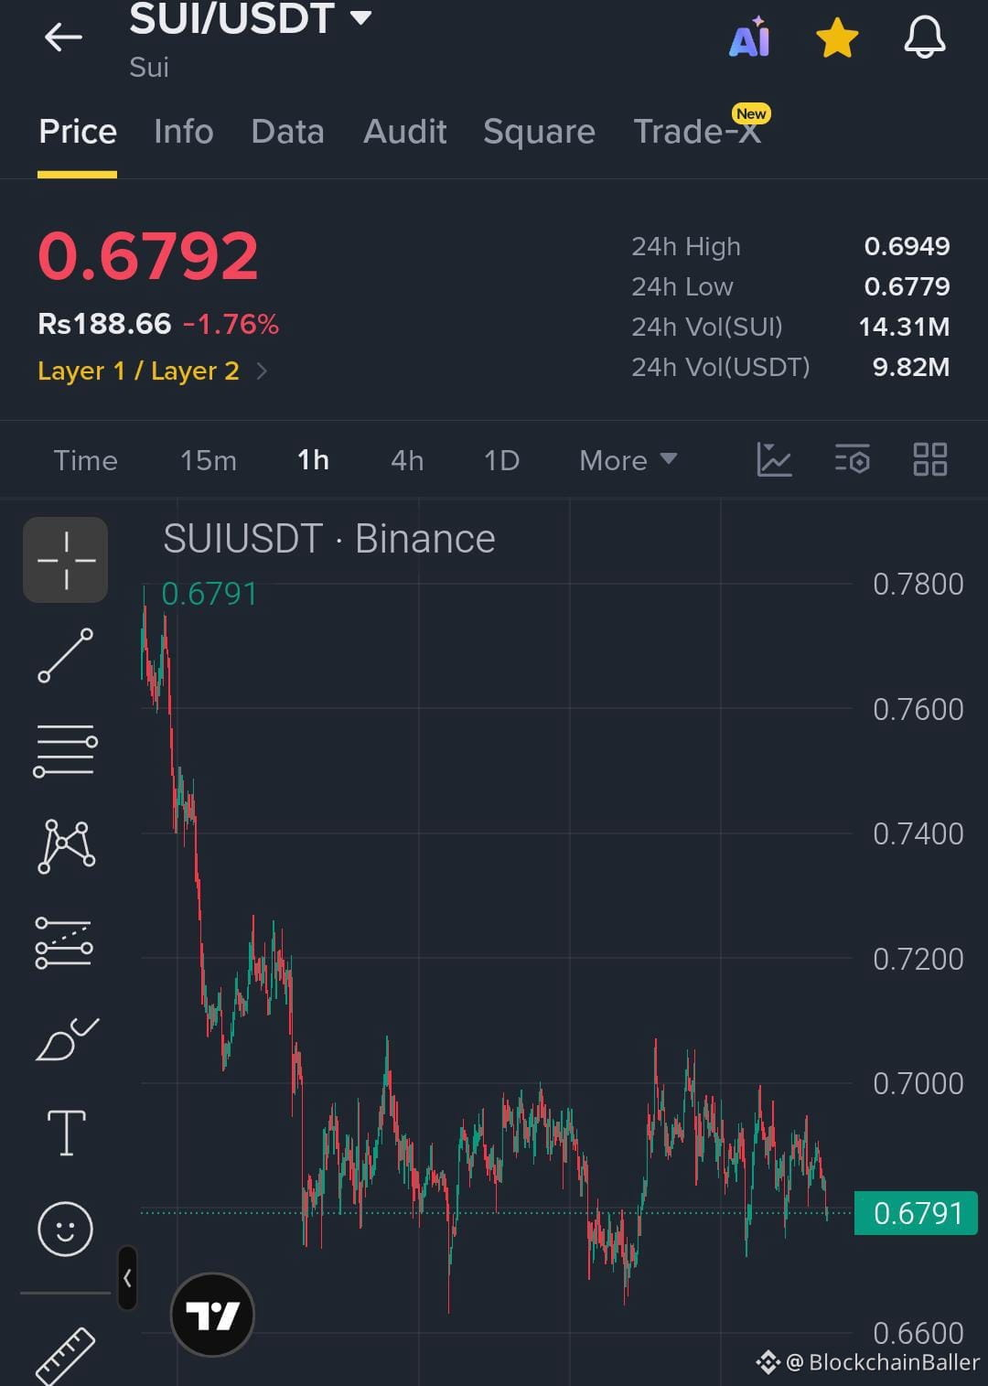The height and width of the screenshot is (1386, 988).
Task: Open the emoji sticker tool
Action: [65, 1229]
